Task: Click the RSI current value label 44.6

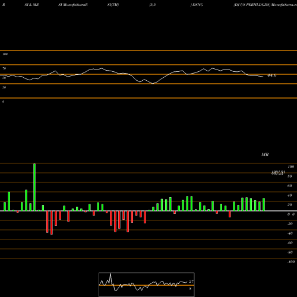Action: point(272,75)
